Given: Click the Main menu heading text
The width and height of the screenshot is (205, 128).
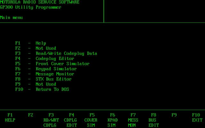Looking at the screenshot, I should pos(12,17).
